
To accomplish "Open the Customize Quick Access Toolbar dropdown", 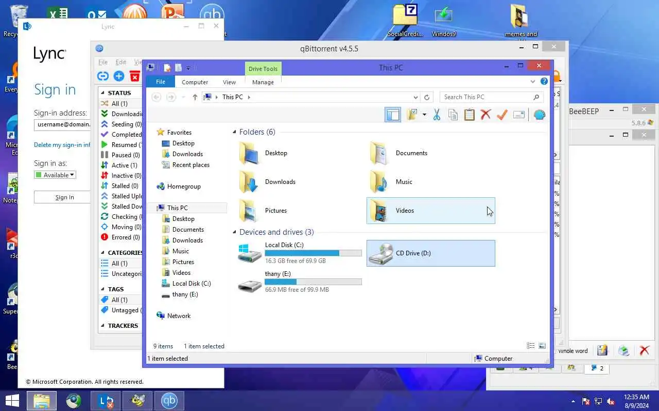I will 188,68.
